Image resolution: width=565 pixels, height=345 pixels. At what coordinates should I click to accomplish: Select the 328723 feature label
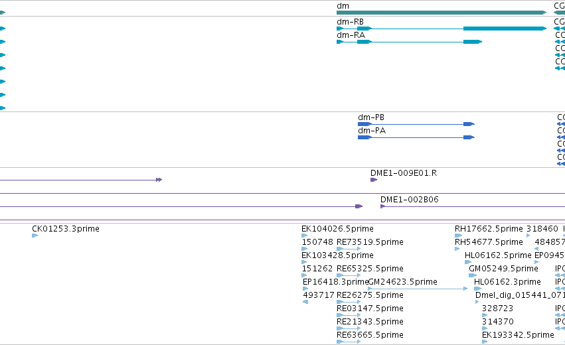click(498, 309)
